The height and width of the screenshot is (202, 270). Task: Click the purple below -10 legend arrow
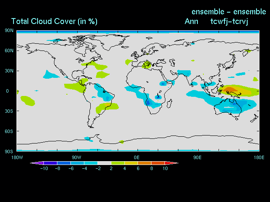click(37, 163)
